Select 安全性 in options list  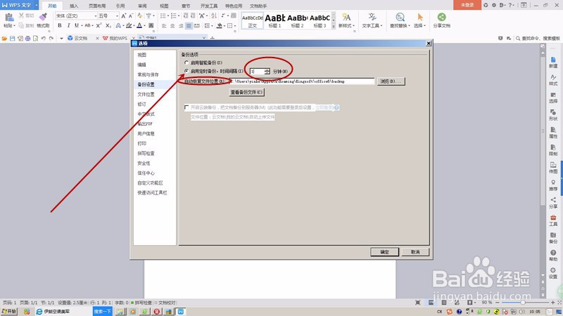coord(144,163)
